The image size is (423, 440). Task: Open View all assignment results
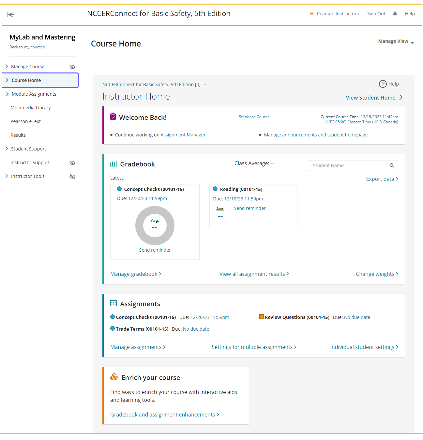point(254,274)
